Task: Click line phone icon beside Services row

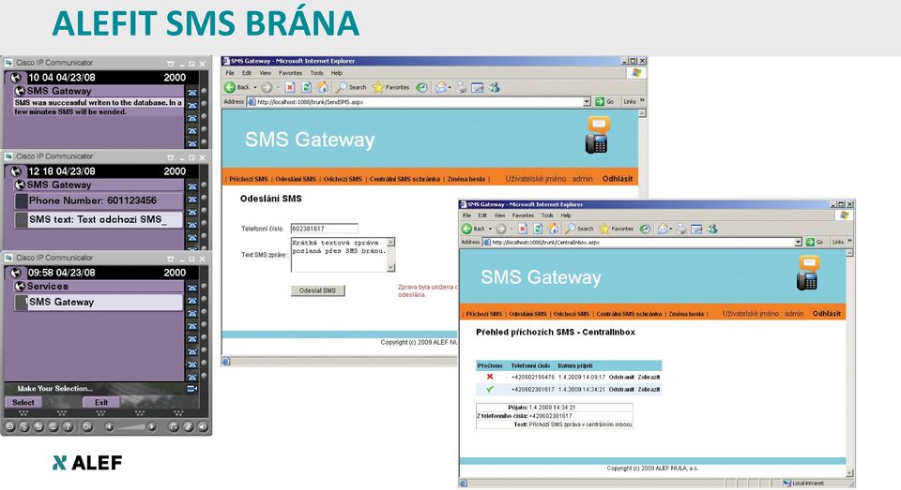Action: tap(191, 287)
